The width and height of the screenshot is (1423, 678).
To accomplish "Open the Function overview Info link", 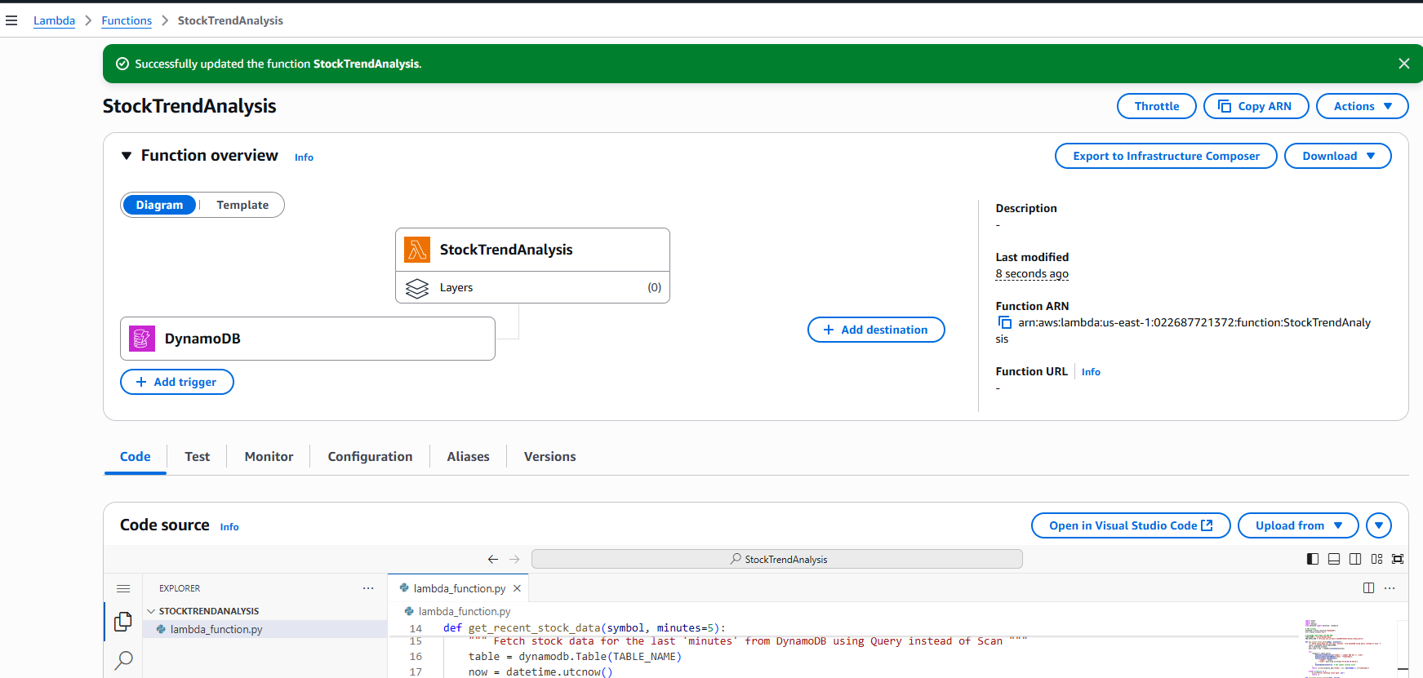I will (304, 157).
